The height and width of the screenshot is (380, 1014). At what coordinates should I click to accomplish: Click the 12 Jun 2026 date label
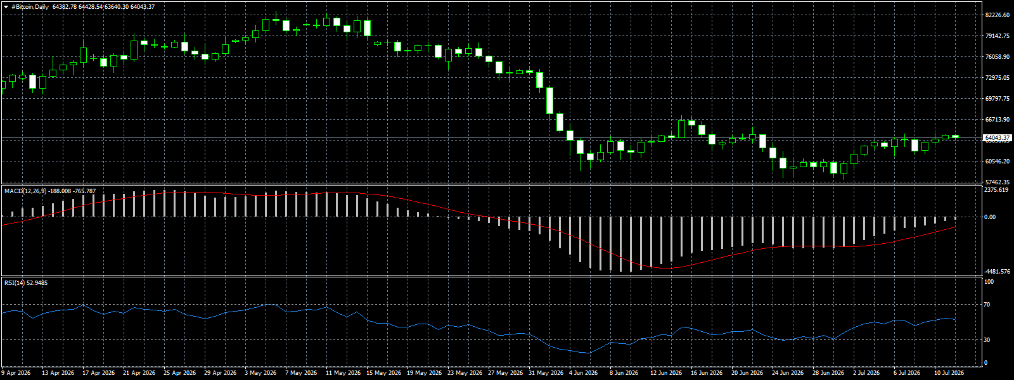666,373
